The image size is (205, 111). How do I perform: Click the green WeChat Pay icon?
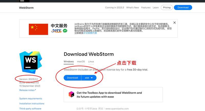[x=65, y=31]
